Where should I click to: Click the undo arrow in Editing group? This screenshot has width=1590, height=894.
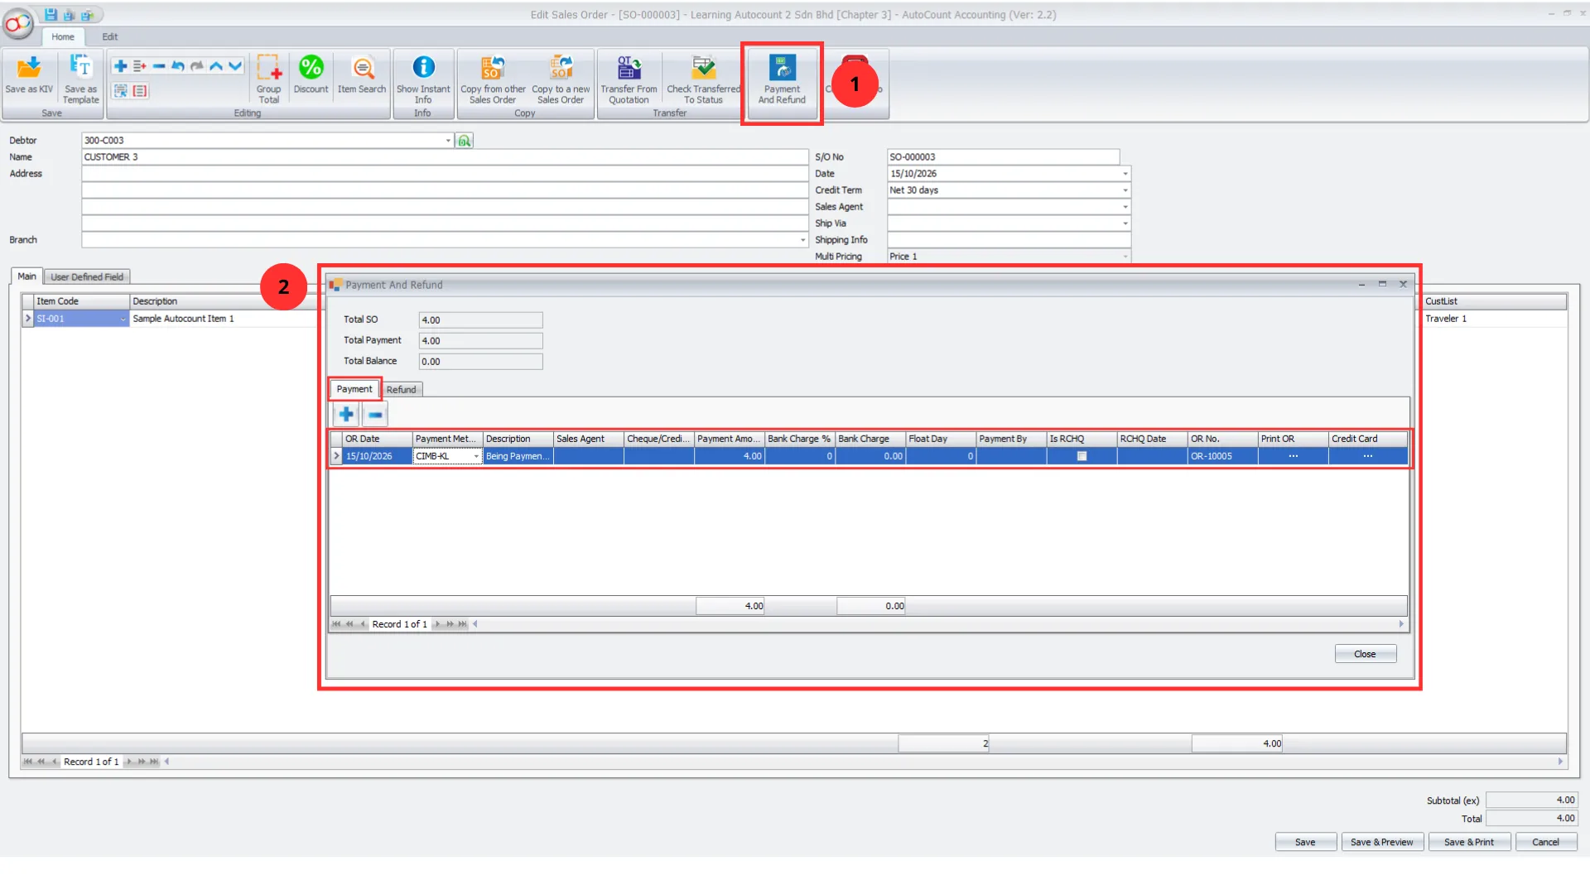click(x=177, y=66)
